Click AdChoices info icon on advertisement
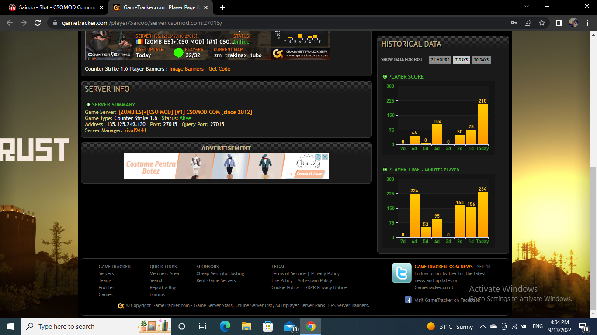The height and width of the screenshot is (335, 597). point(318,157)
